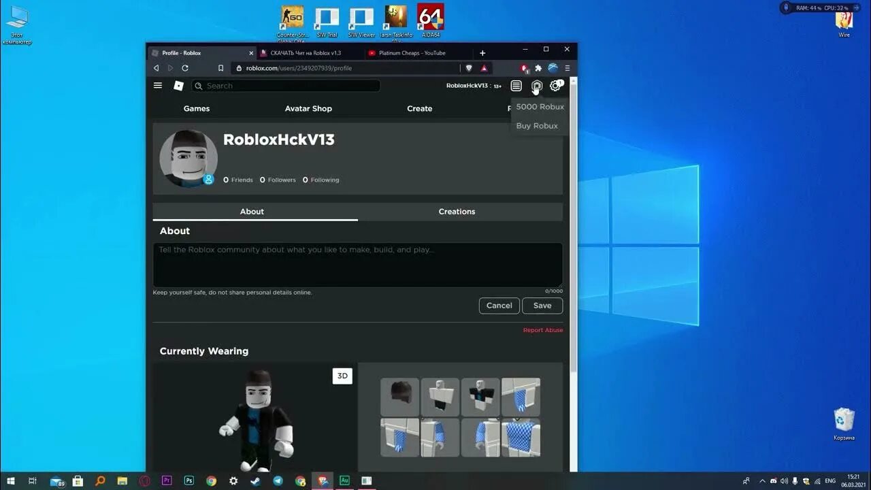Open Games in Roblox navigation

point(197,109)
